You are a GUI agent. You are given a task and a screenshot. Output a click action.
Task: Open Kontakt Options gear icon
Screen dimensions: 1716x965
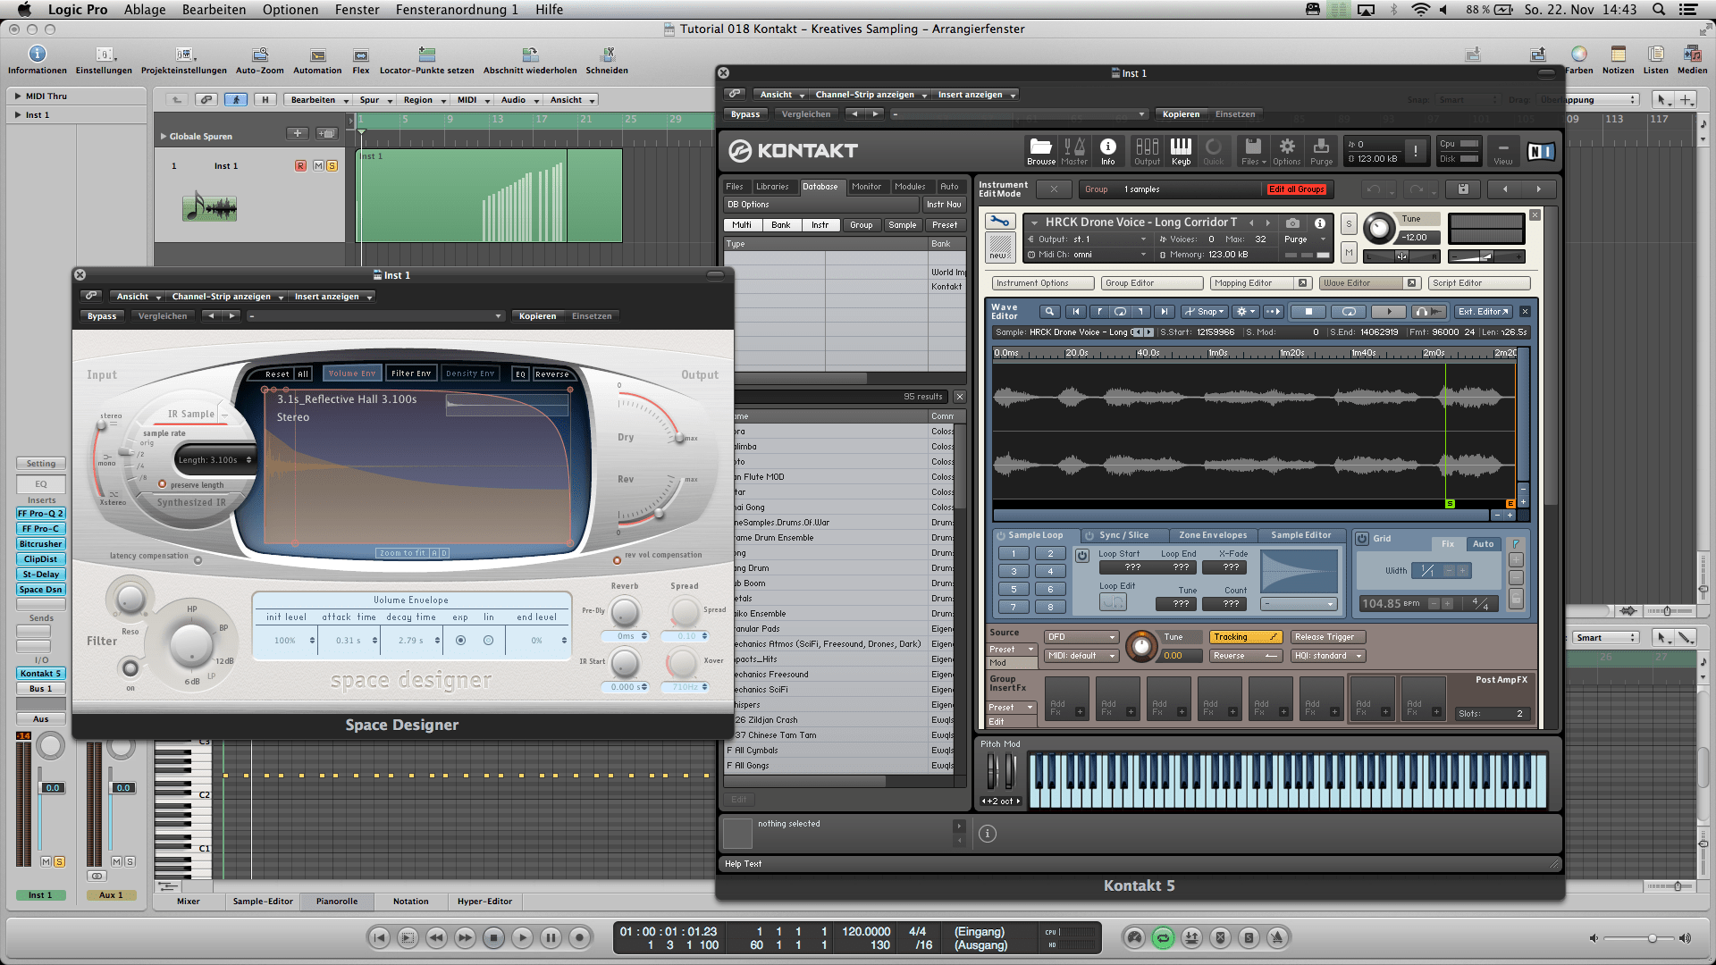pyautogui.click(x=1286, y=147)
